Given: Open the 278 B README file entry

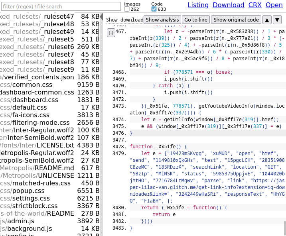Looking at the screenshot, I should 49,214.
